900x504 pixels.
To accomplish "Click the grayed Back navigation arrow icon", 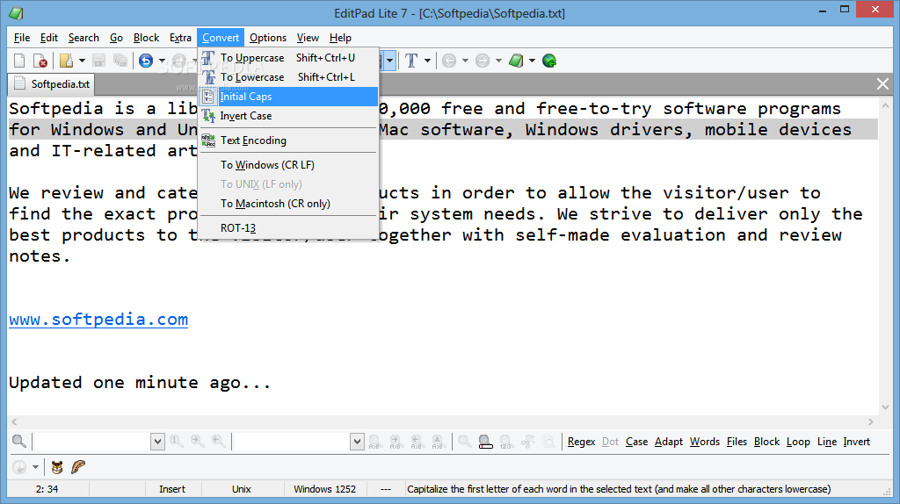I will point(449,61).
